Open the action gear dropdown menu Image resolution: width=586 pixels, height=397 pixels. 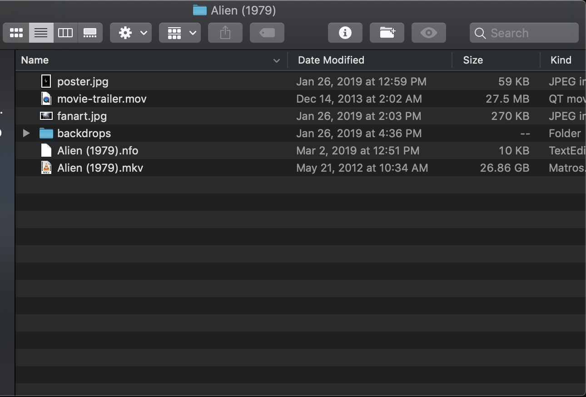pos(131,32)
